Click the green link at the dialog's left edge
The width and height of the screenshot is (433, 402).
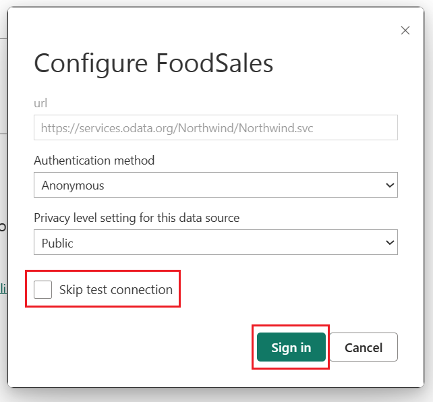(x=3, y=288)
